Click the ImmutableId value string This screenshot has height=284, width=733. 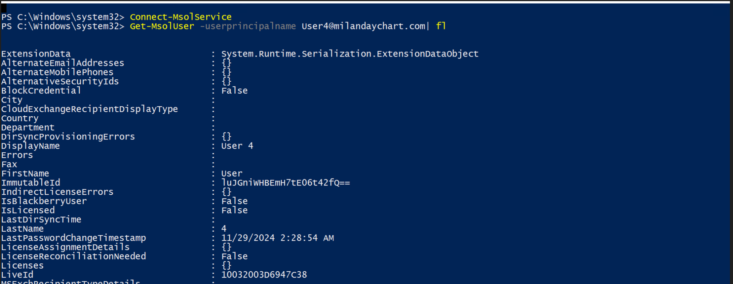(x=285, y=183)
